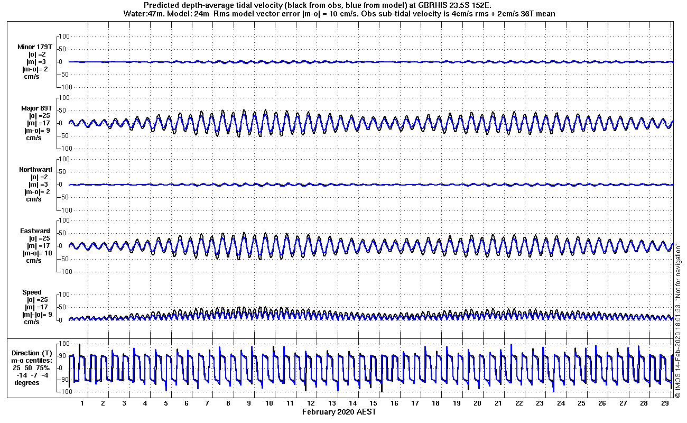Click '|o| =25' under Eastward

pos(39,238)
